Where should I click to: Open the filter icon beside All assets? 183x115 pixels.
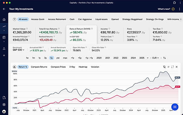coord(14,19)
